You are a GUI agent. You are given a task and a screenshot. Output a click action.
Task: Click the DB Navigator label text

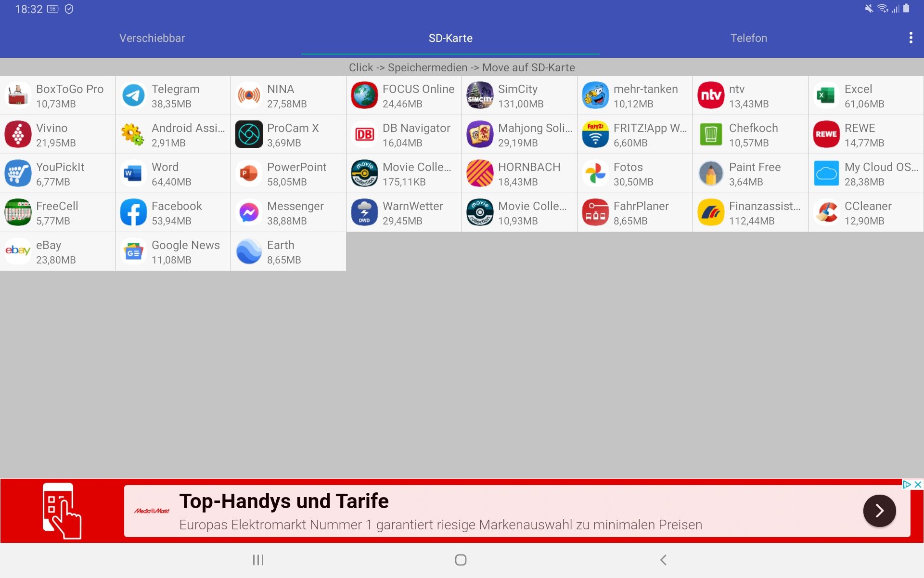[416, 128]
